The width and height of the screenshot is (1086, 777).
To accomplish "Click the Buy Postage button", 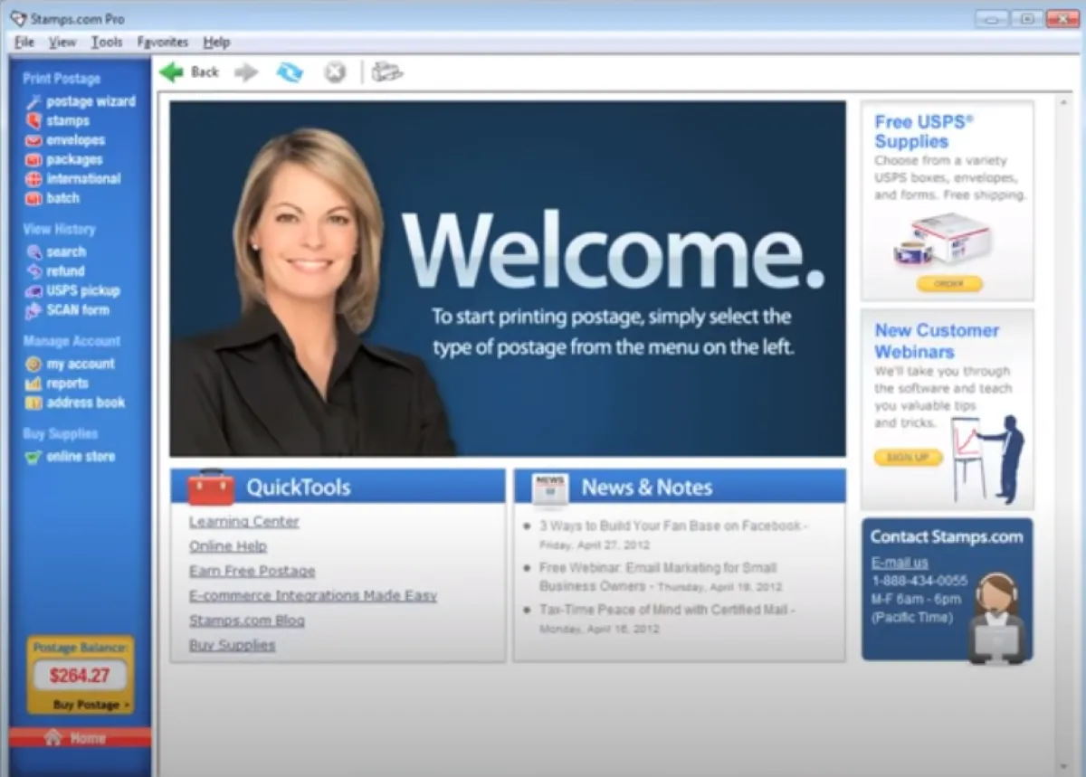I will coord(90,705).
